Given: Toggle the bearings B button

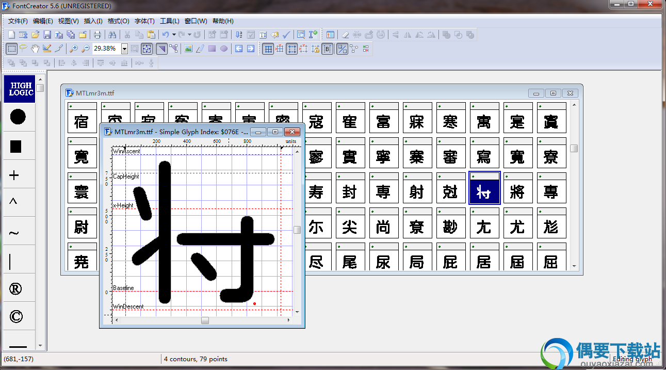Looking at the screenshot, I should [x=327, y=49].
